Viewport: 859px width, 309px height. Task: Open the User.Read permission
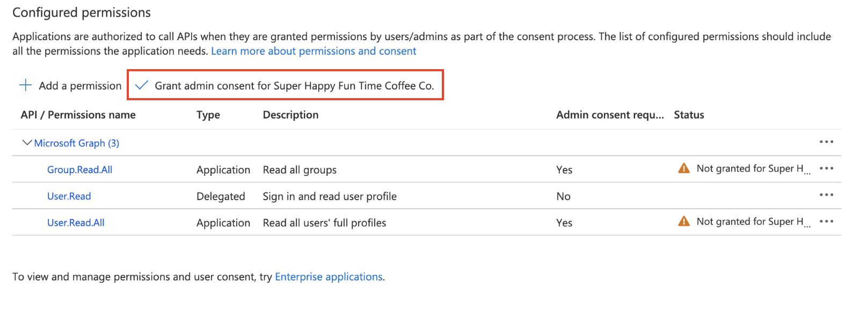point(69,196)
